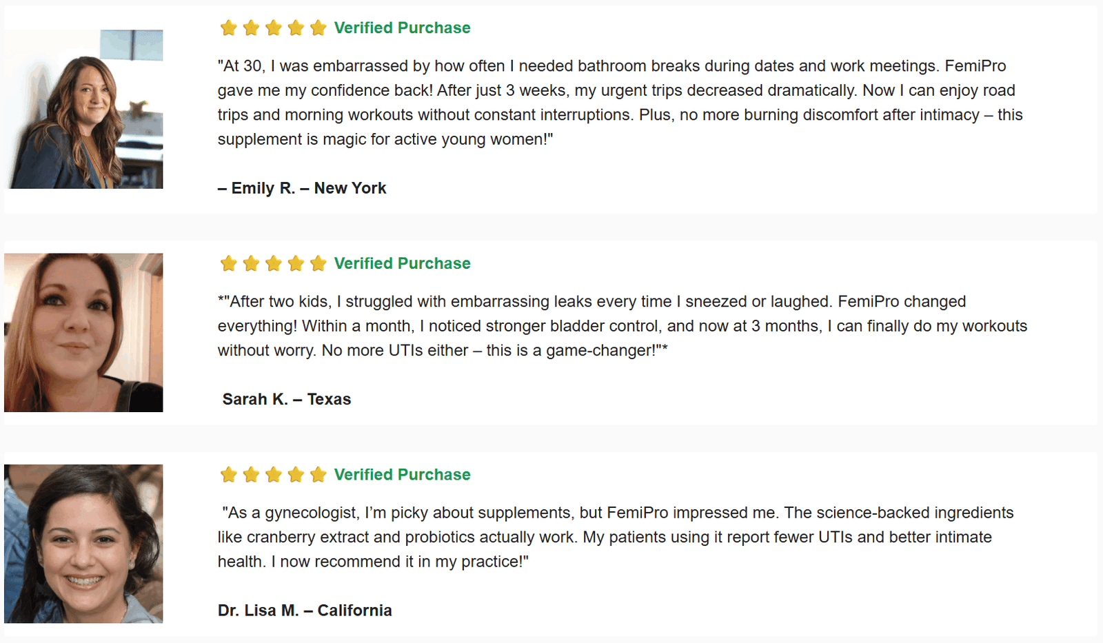Click Verified Purchase label on Emily's review
1103x643 pixels.
click(402, 28)
